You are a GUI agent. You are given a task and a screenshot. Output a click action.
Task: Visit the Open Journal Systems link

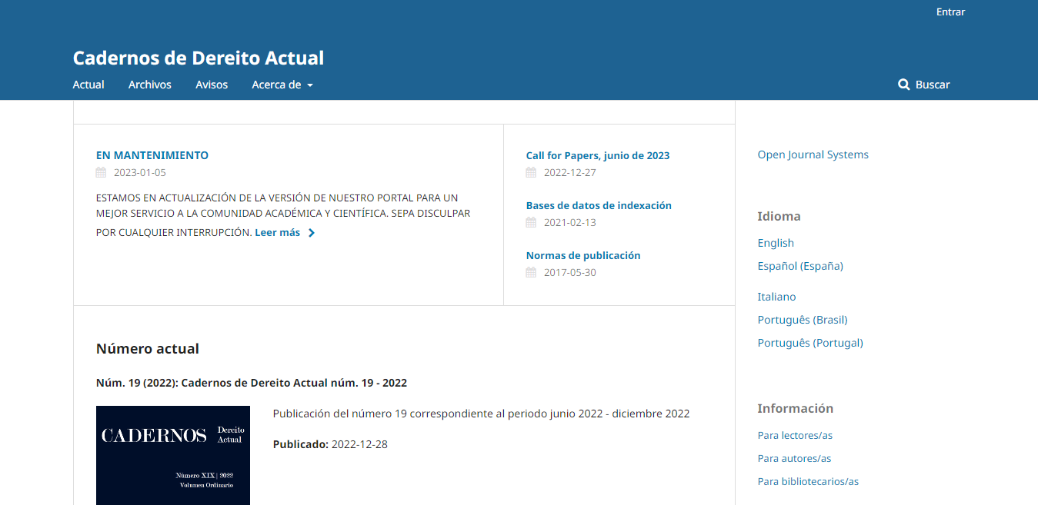click(x=813, y=154)
